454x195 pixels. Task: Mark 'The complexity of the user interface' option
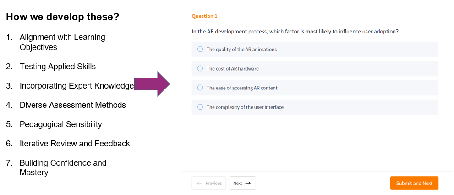click(x=200, y=107)
